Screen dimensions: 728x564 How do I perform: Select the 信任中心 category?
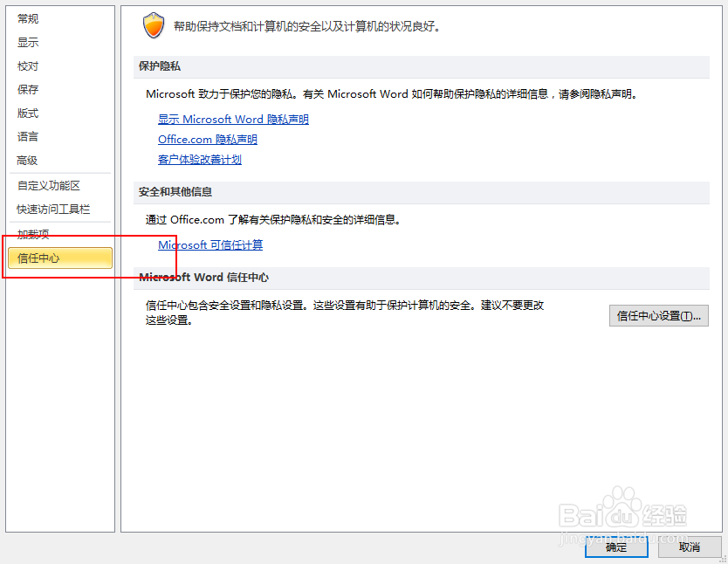tap(60, 258)
